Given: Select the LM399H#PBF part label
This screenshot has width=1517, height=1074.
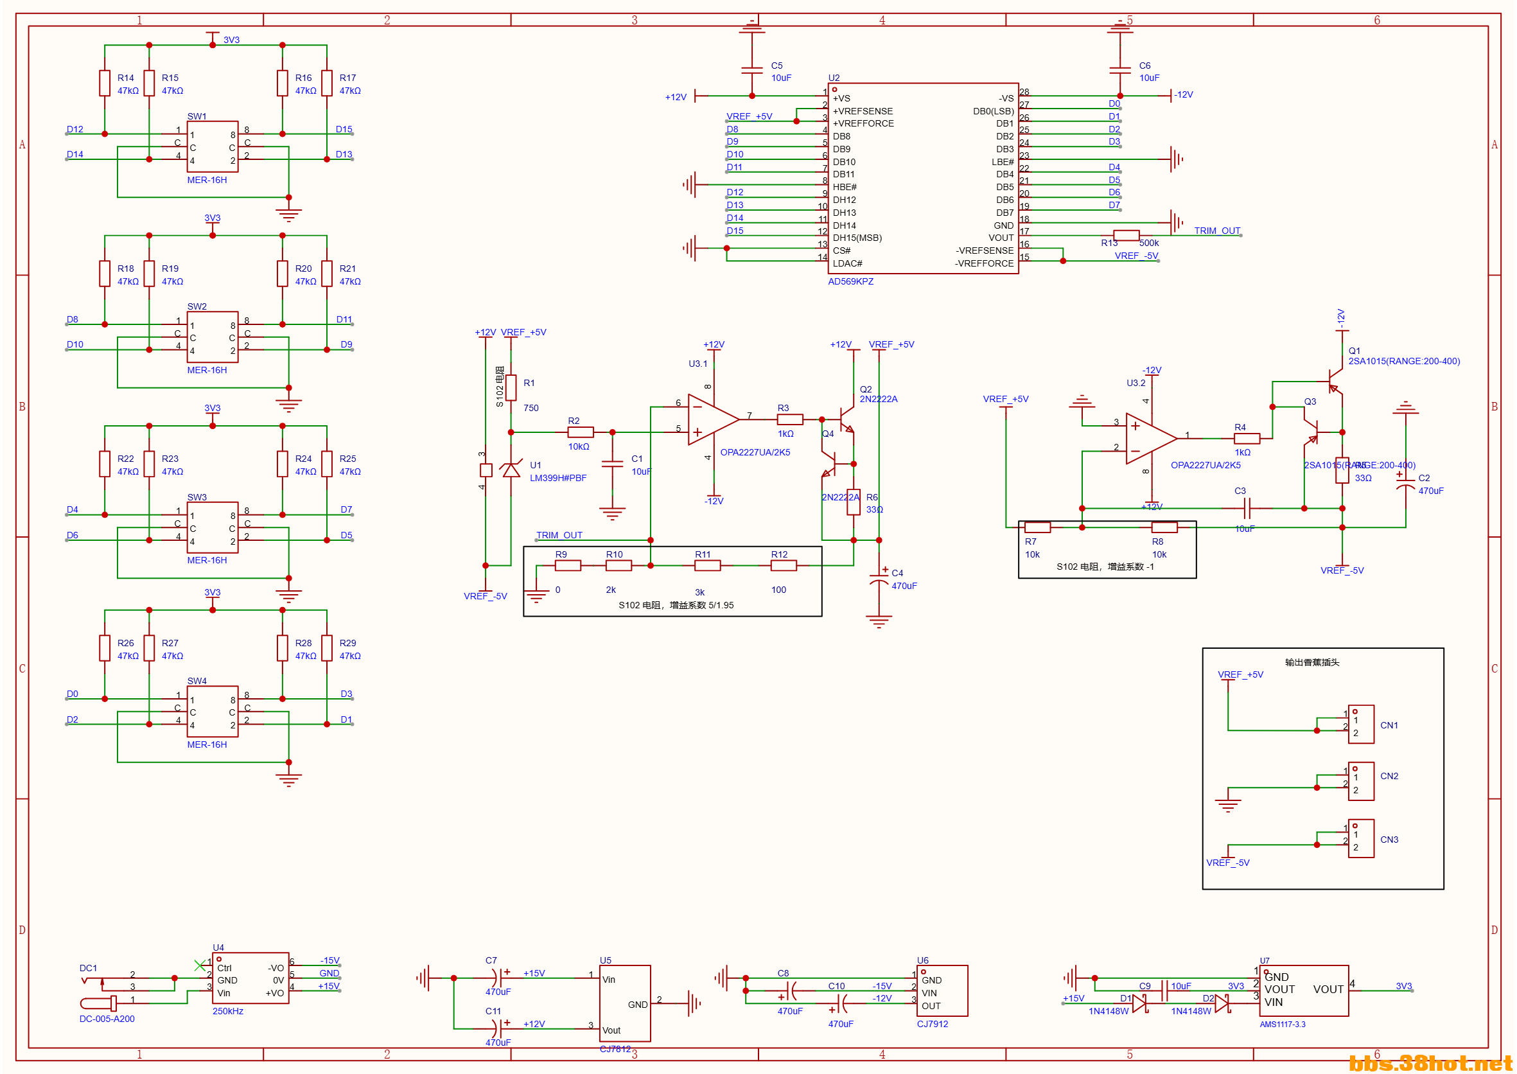Looking at the screenshot, I should pos(557,477).
